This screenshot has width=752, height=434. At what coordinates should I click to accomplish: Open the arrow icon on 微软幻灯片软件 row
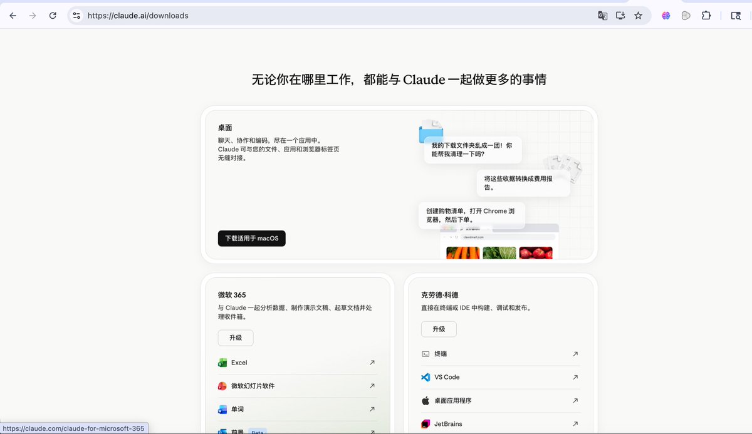372,386
